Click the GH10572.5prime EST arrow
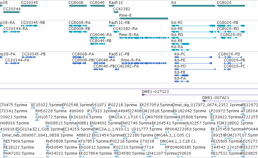This screenshot has height=158, width=258. click(37, 120)
